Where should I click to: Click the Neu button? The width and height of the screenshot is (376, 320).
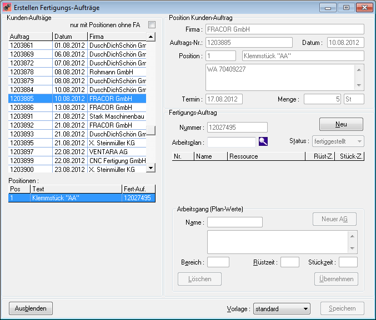click(x=340, y=124)
